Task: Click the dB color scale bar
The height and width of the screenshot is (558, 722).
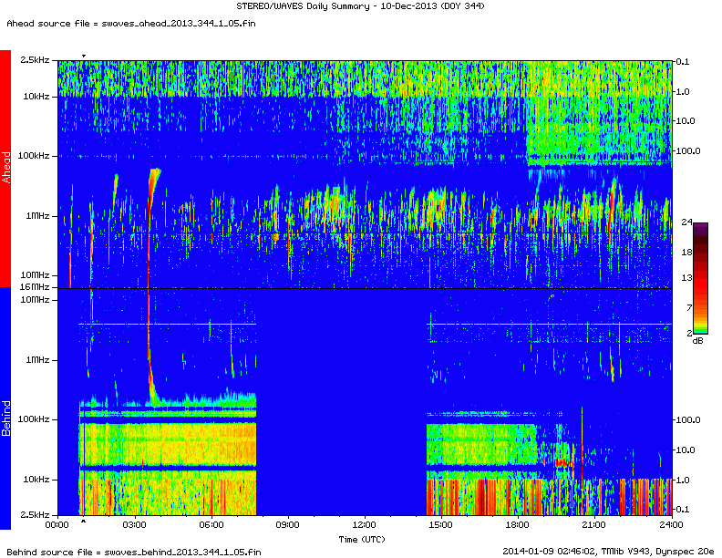Action: 699,277
